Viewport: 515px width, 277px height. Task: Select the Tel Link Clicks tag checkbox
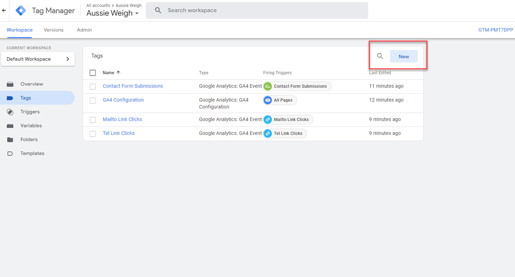(93, 133)
